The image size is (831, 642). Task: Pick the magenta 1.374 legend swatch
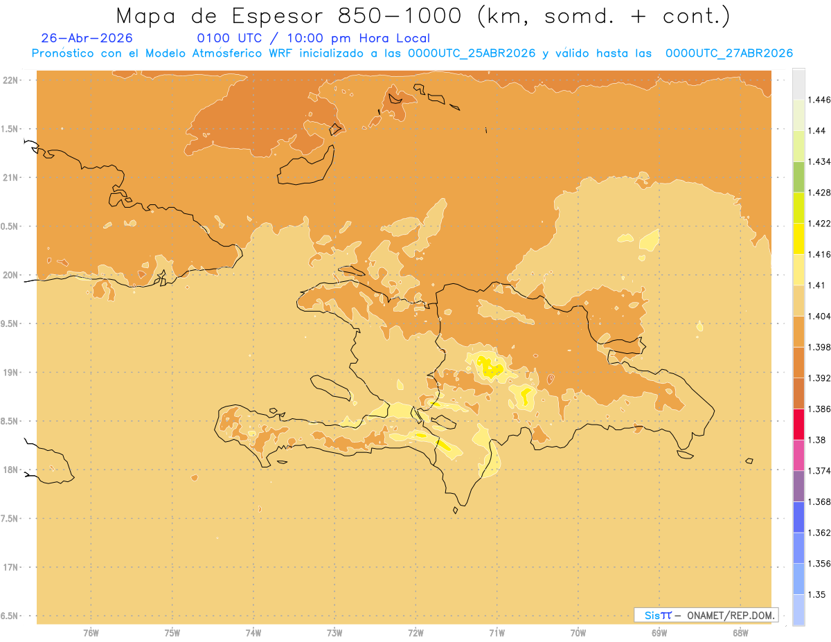798,455
